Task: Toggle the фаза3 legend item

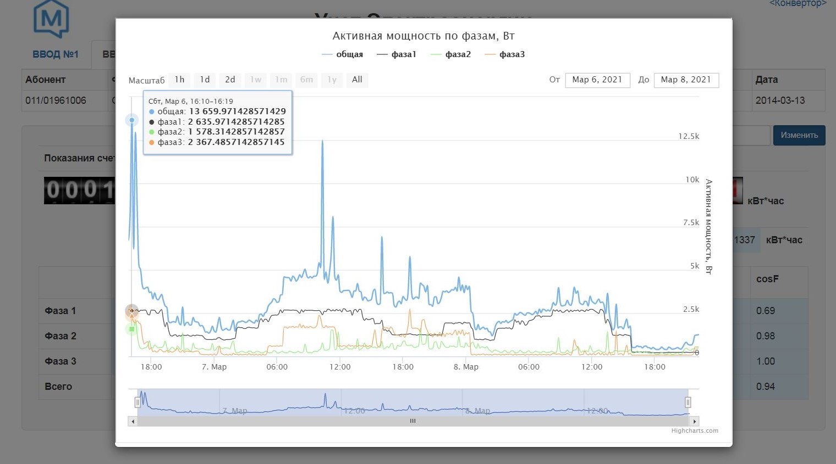Action: [x=505, y=54]
